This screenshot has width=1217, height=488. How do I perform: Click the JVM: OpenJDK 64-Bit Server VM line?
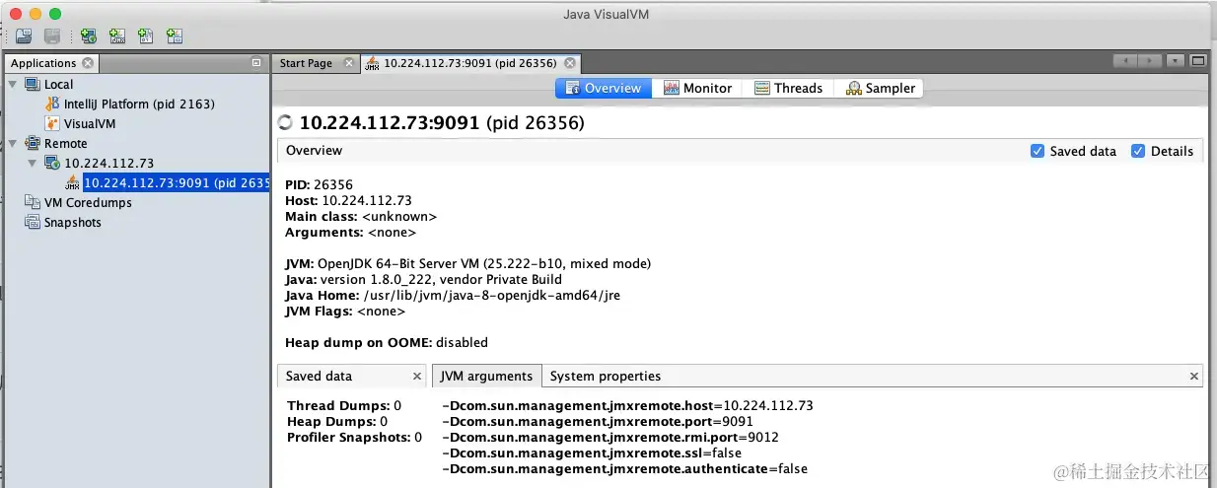click(468, 263)
